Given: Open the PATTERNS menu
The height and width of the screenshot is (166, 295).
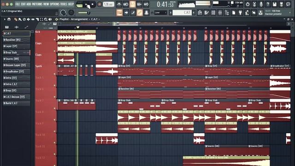Looking at the screenshot, I should (x=37, y=4).
